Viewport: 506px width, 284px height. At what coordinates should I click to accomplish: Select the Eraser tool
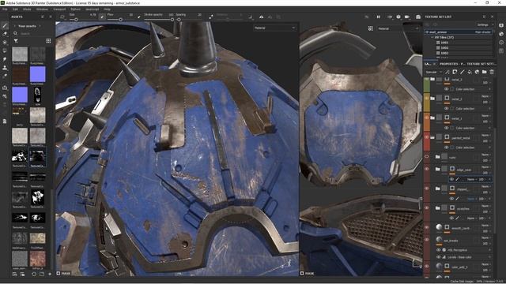tap(5, 34)
